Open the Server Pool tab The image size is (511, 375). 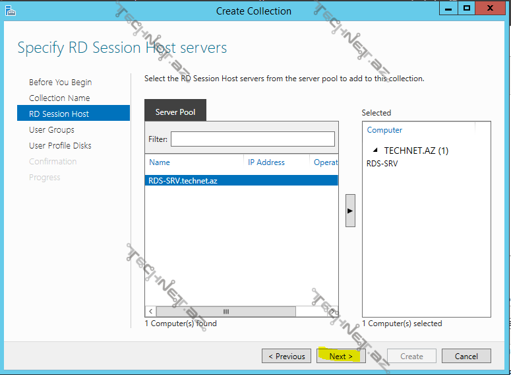[175, 112]
